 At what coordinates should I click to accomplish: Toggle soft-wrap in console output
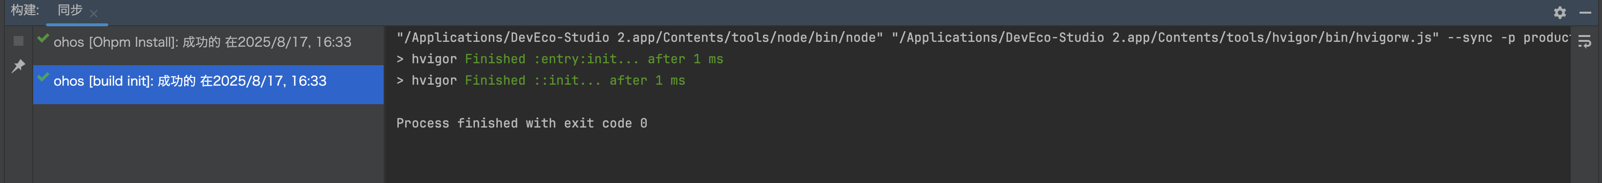(1584, 41)
